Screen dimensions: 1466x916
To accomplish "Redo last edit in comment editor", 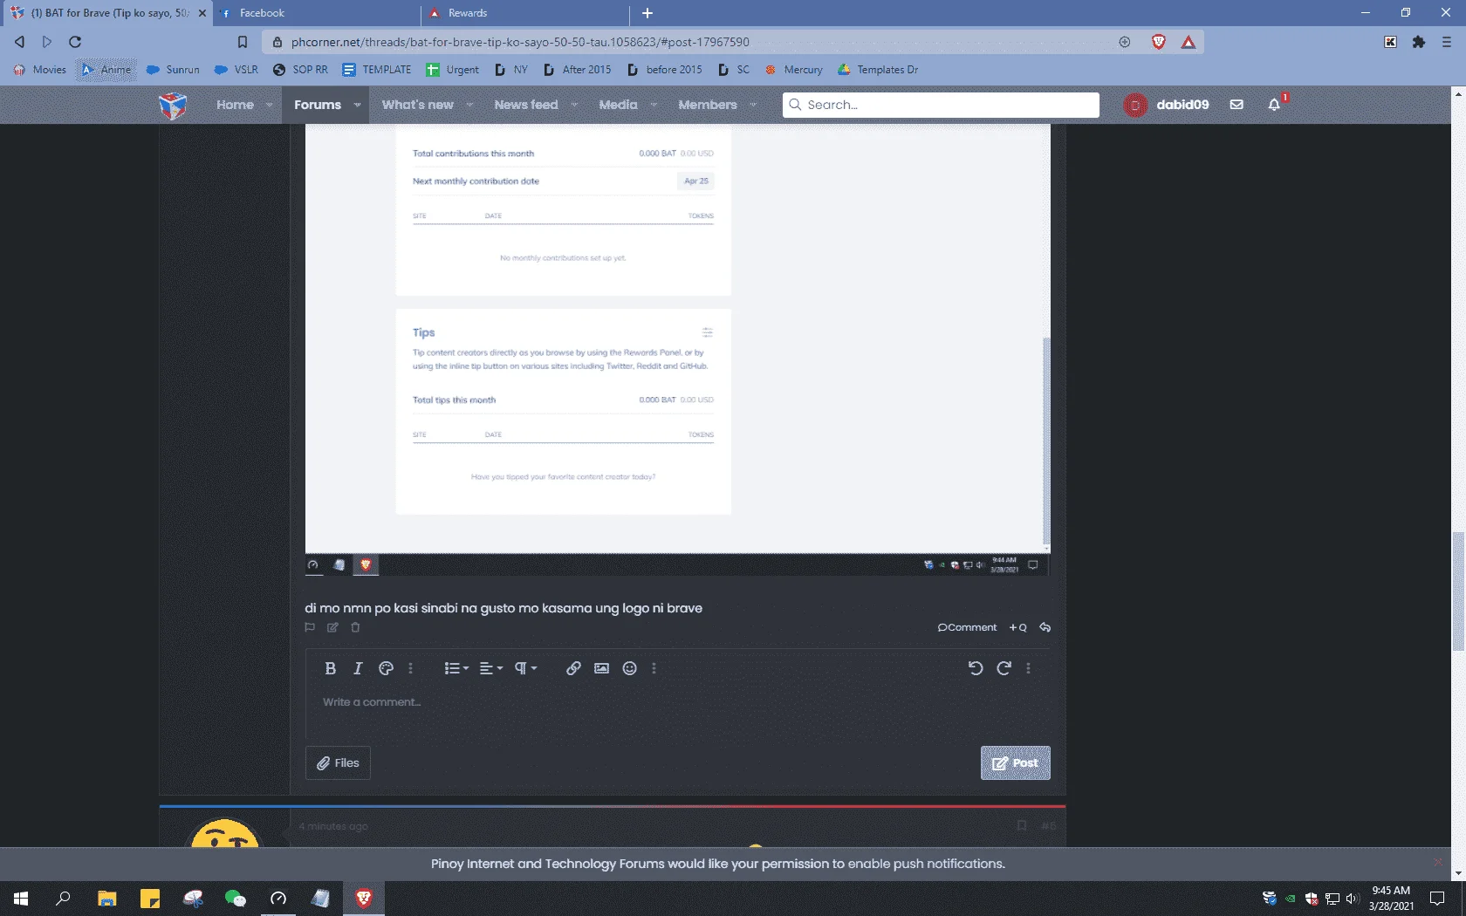I will (x=1004, y=668).
